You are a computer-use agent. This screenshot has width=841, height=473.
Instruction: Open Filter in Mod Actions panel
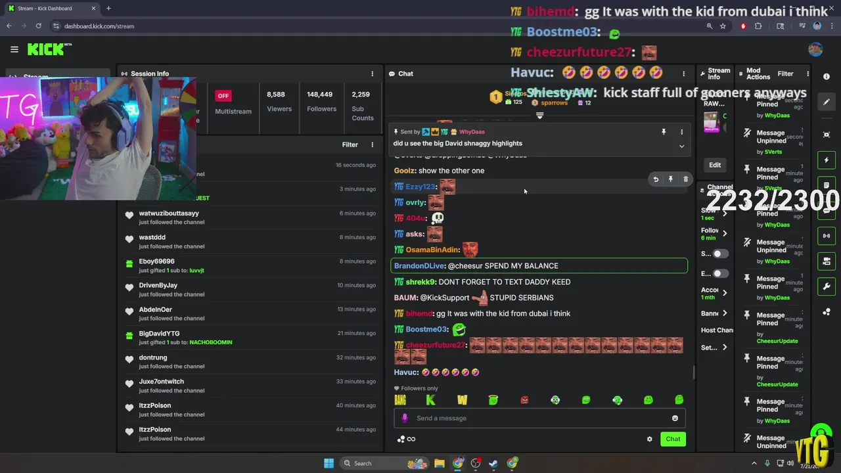(x=785, y=74)
